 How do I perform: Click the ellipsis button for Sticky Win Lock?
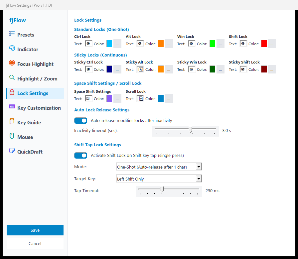click(221, 69)
